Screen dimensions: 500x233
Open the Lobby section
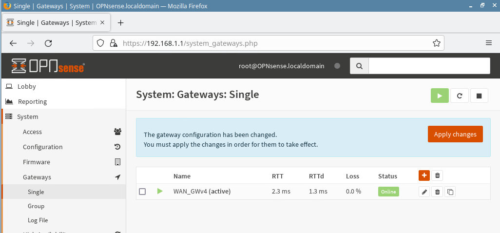point(27,87)
